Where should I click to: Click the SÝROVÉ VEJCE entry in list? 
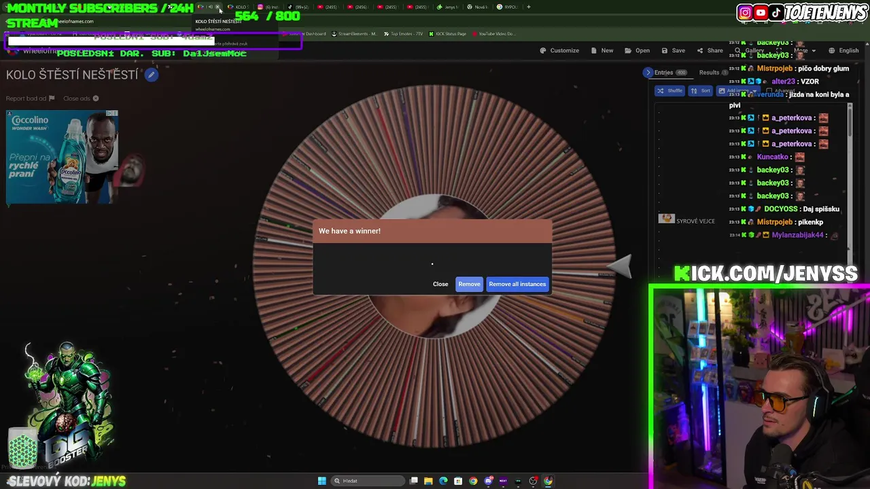click(x=688, y=221)
